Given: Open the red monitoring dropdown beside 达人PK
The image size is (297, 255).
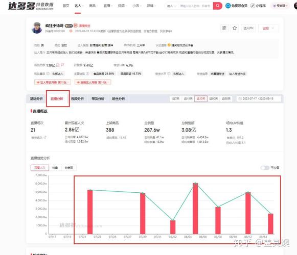Looking at the screenshot, I should click(268, 28).
